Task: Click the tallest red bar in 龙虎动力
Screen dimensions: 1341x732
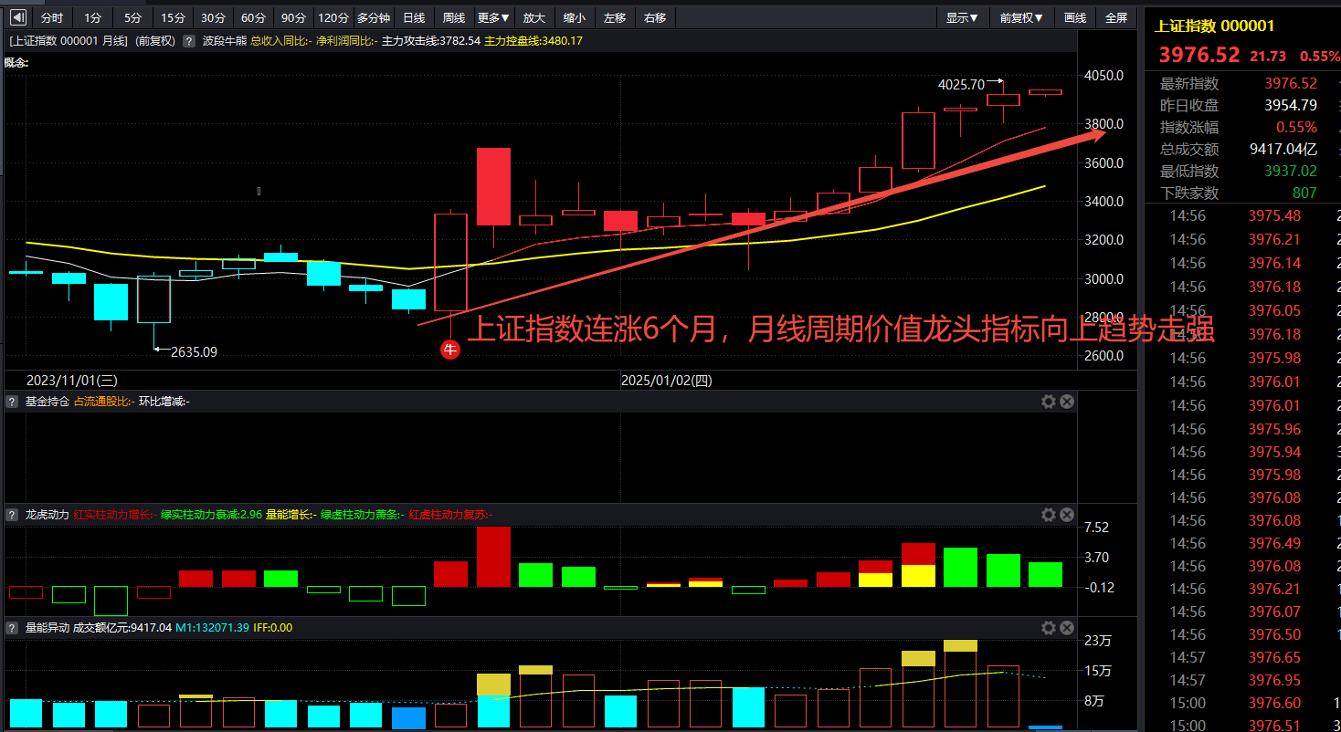Action: click(x=494, y=557)
